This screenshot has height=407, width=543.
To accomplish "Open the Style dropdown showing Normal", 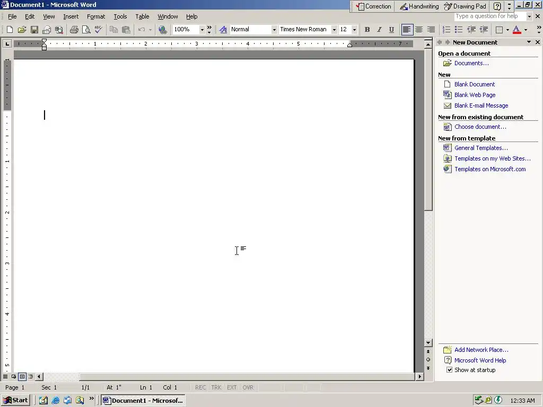I will [x=274, y=30].
